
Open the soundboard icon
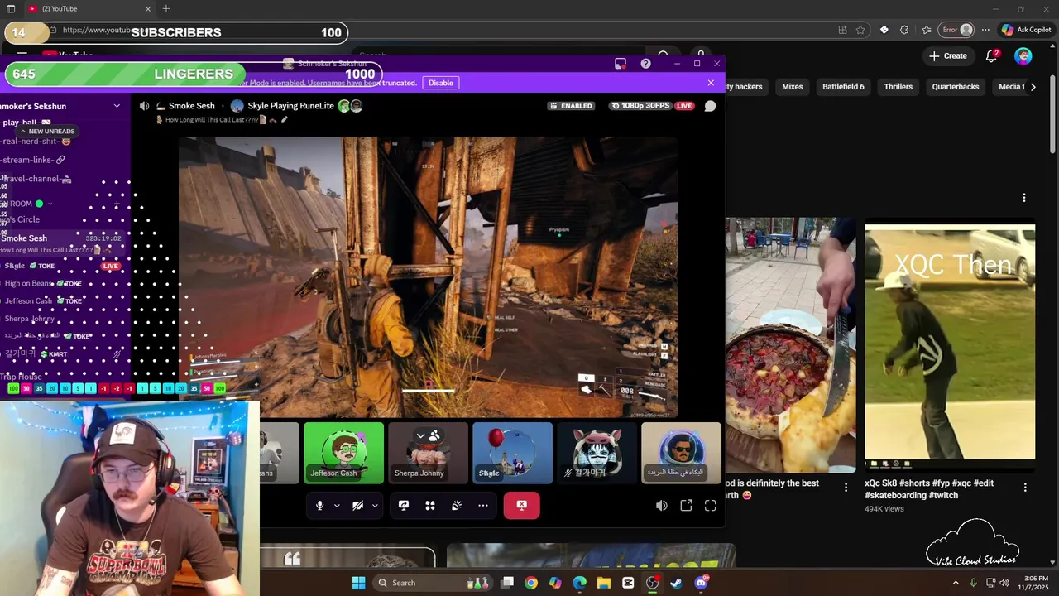click(x=457, y=506)
